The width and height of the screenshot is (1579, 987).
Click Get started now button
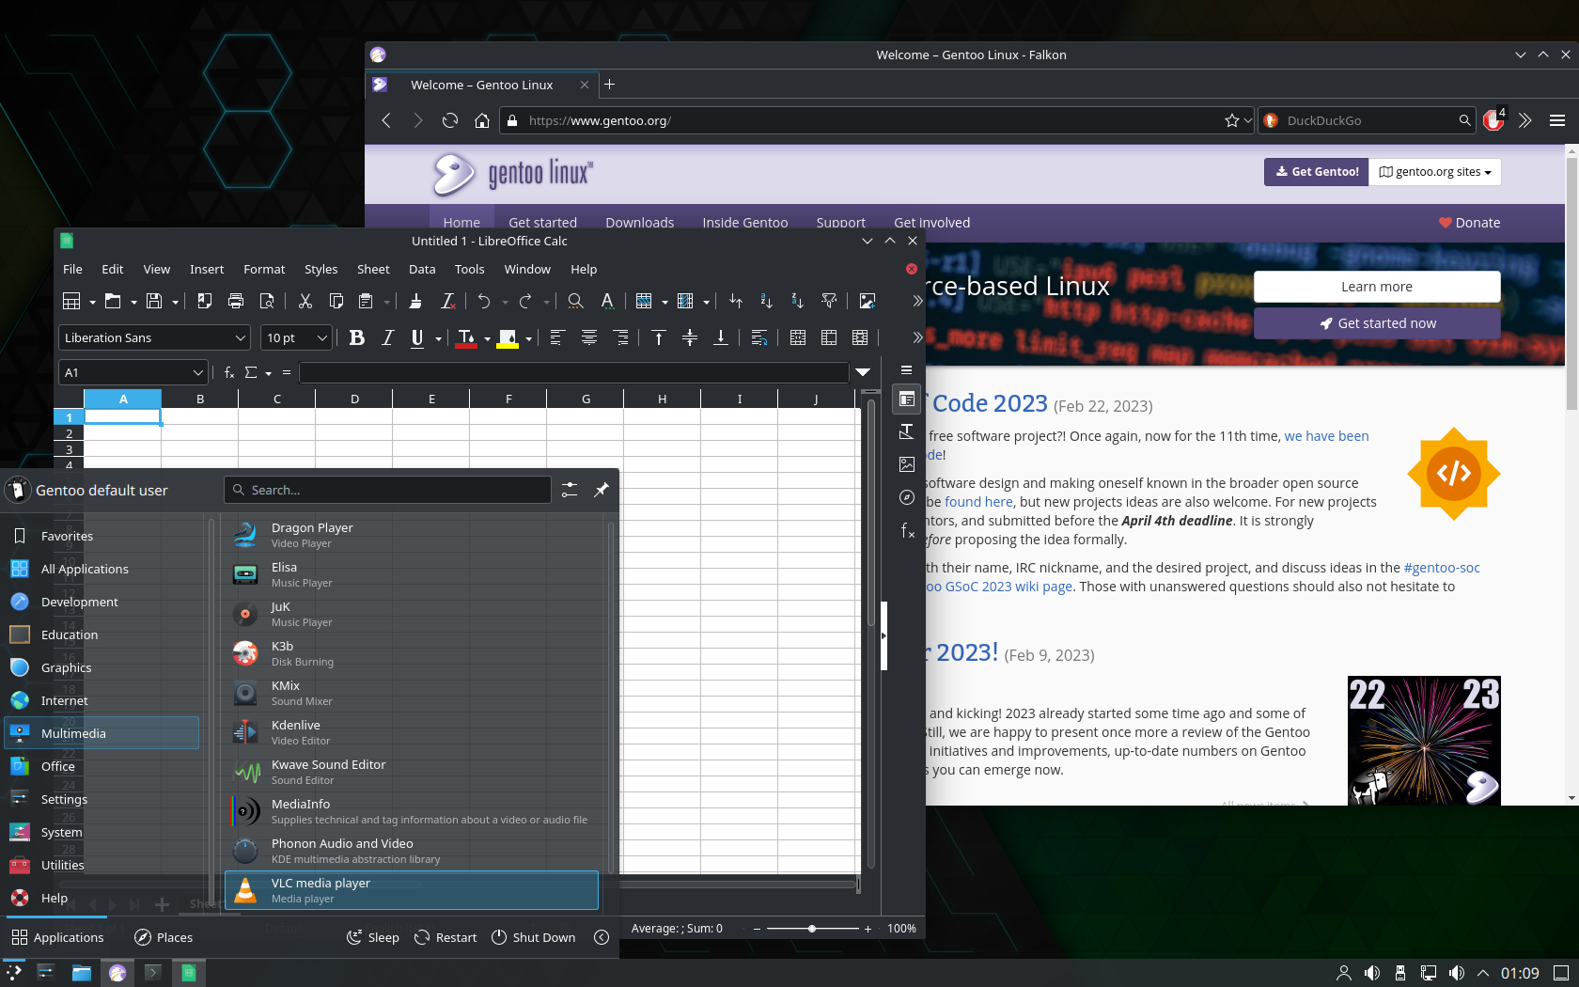(1376, 323)
